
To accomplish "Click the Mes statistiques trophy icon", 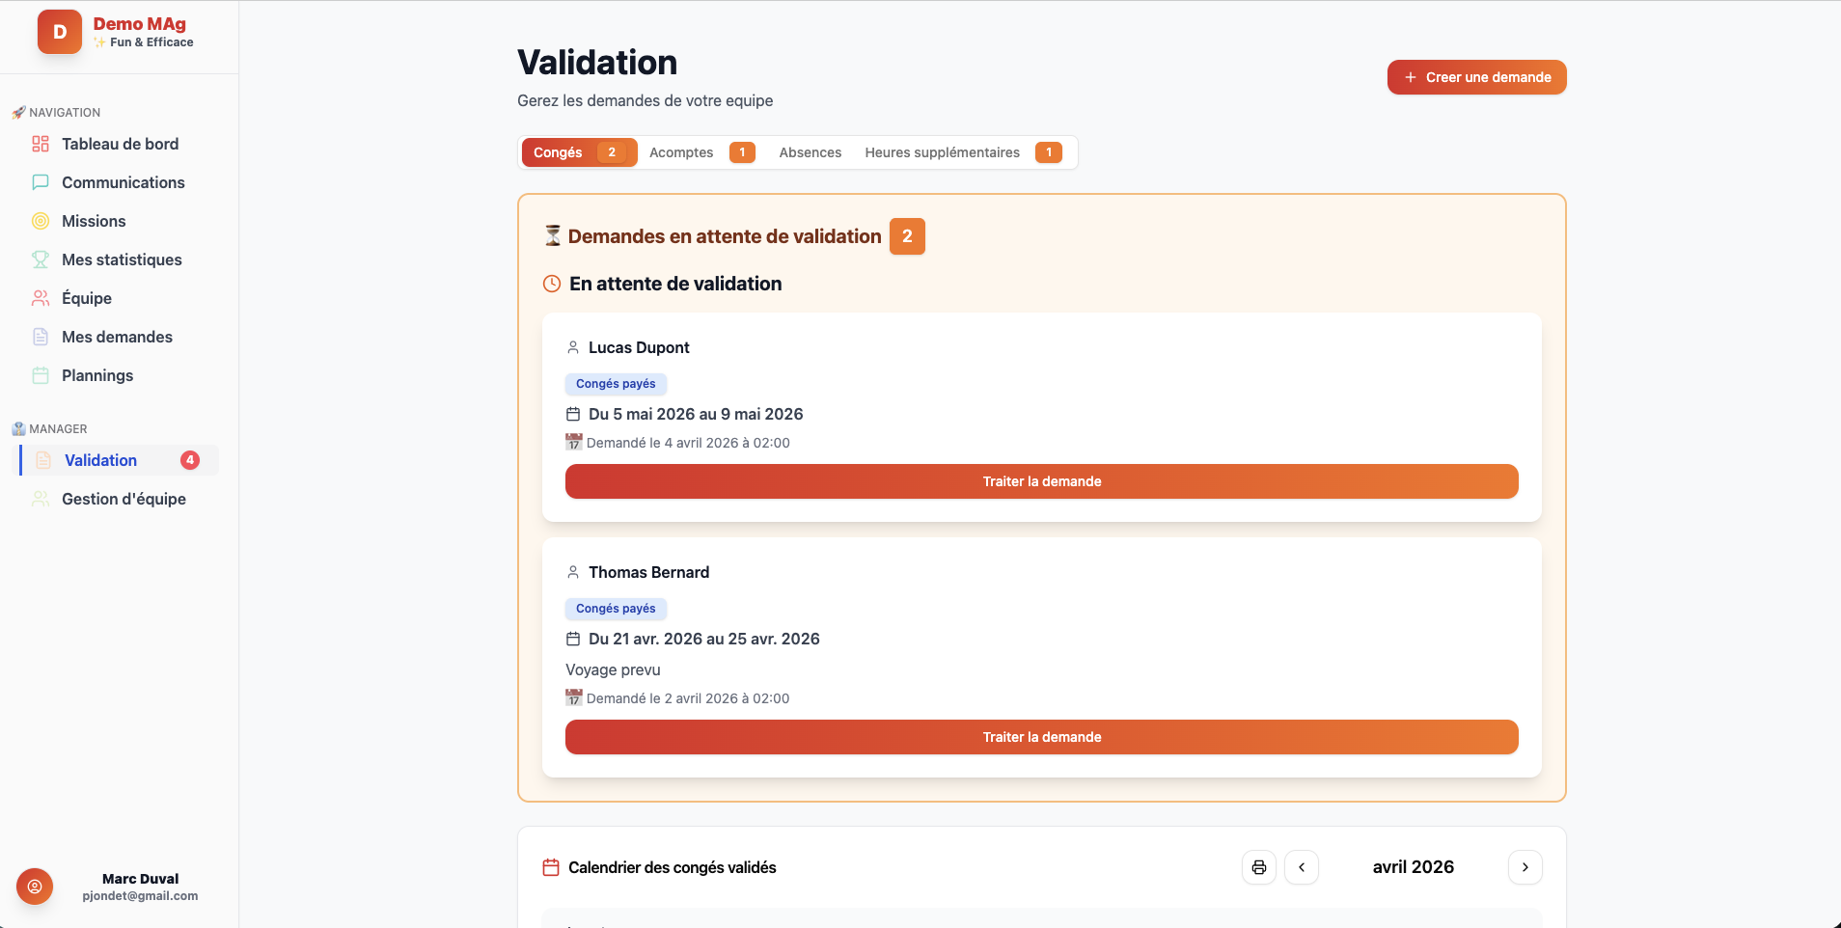I will click(x=41, y=259).
